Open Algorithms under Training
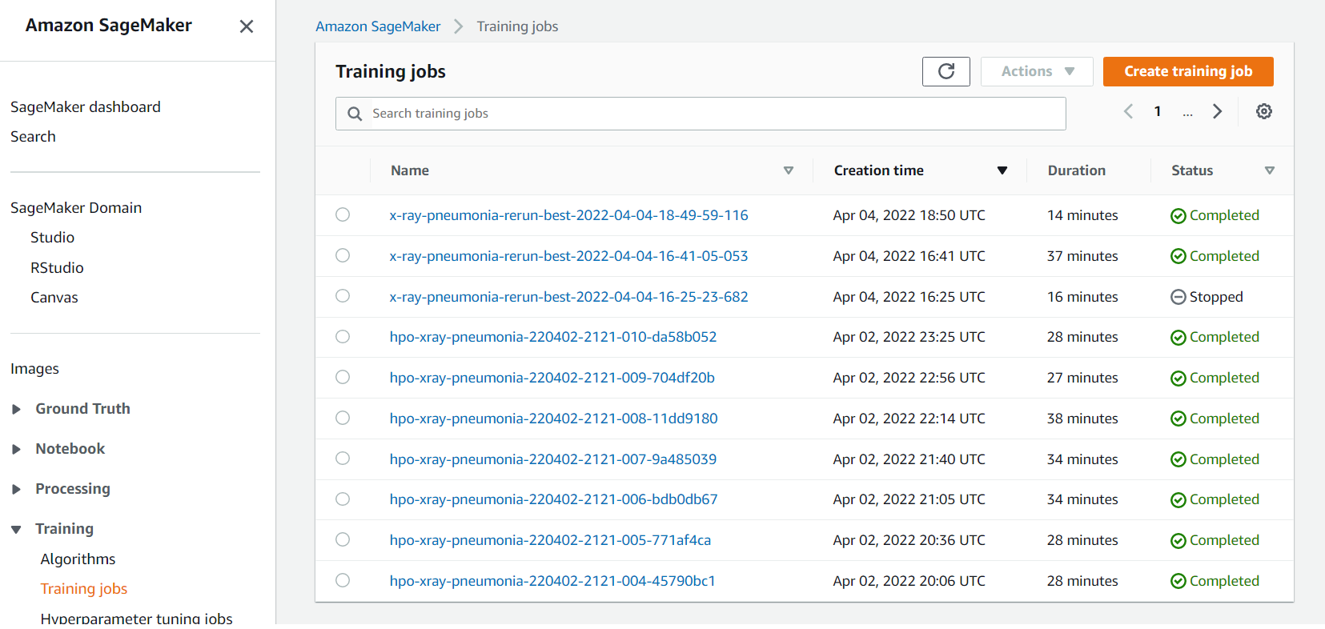The width and height of the screenshot is (1325, 629). tap(78, 559)
